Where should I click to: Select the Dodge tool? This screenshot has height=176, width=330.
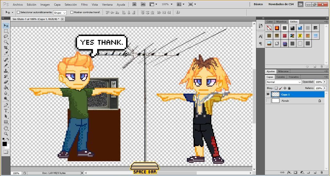(x=6, y=98)
